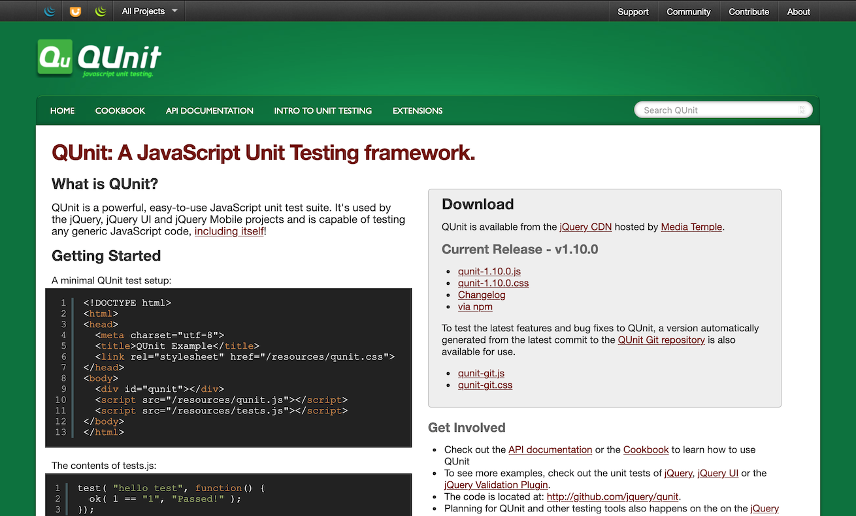Click the 'Download' heading
Image resolution: width=856 pixels, height=516 pixels.
(478, 204)
